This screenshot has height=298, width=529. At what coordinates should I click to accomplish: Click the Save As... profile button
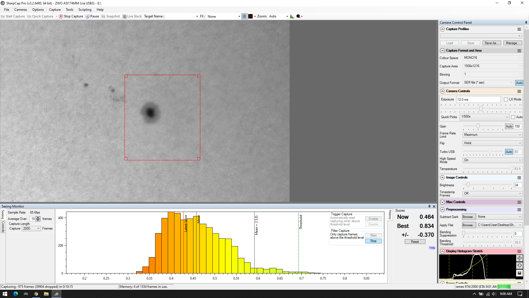[492, 43]
